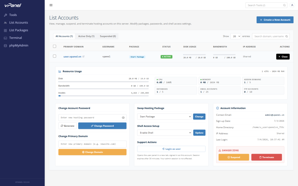Click the search magnifier in Search Tools
Viewport: 298px width, 186px height.
click(x=284, y=5)
